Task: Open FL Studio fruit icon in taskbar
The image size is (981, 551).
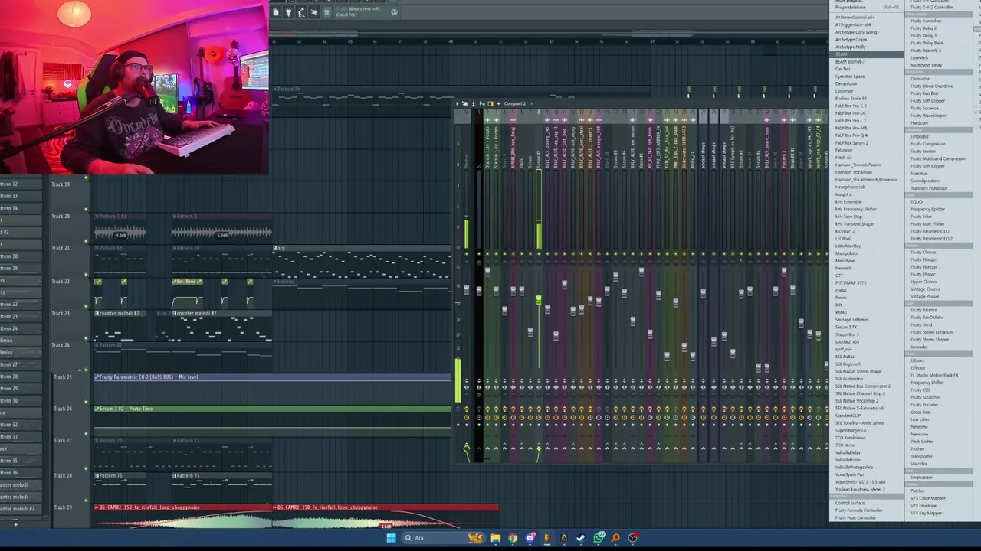Action: (546, 538)
